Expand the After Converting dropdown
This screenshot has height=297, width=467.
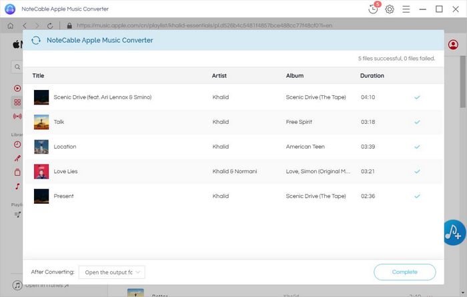point(111,272)
